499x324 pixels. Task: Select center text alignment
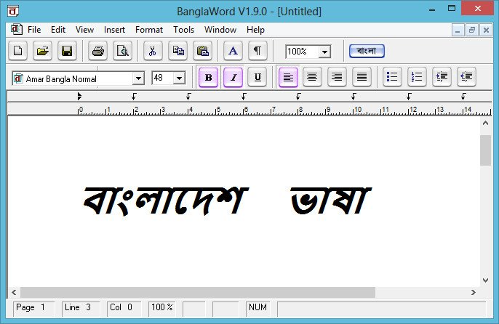point(312,77)
